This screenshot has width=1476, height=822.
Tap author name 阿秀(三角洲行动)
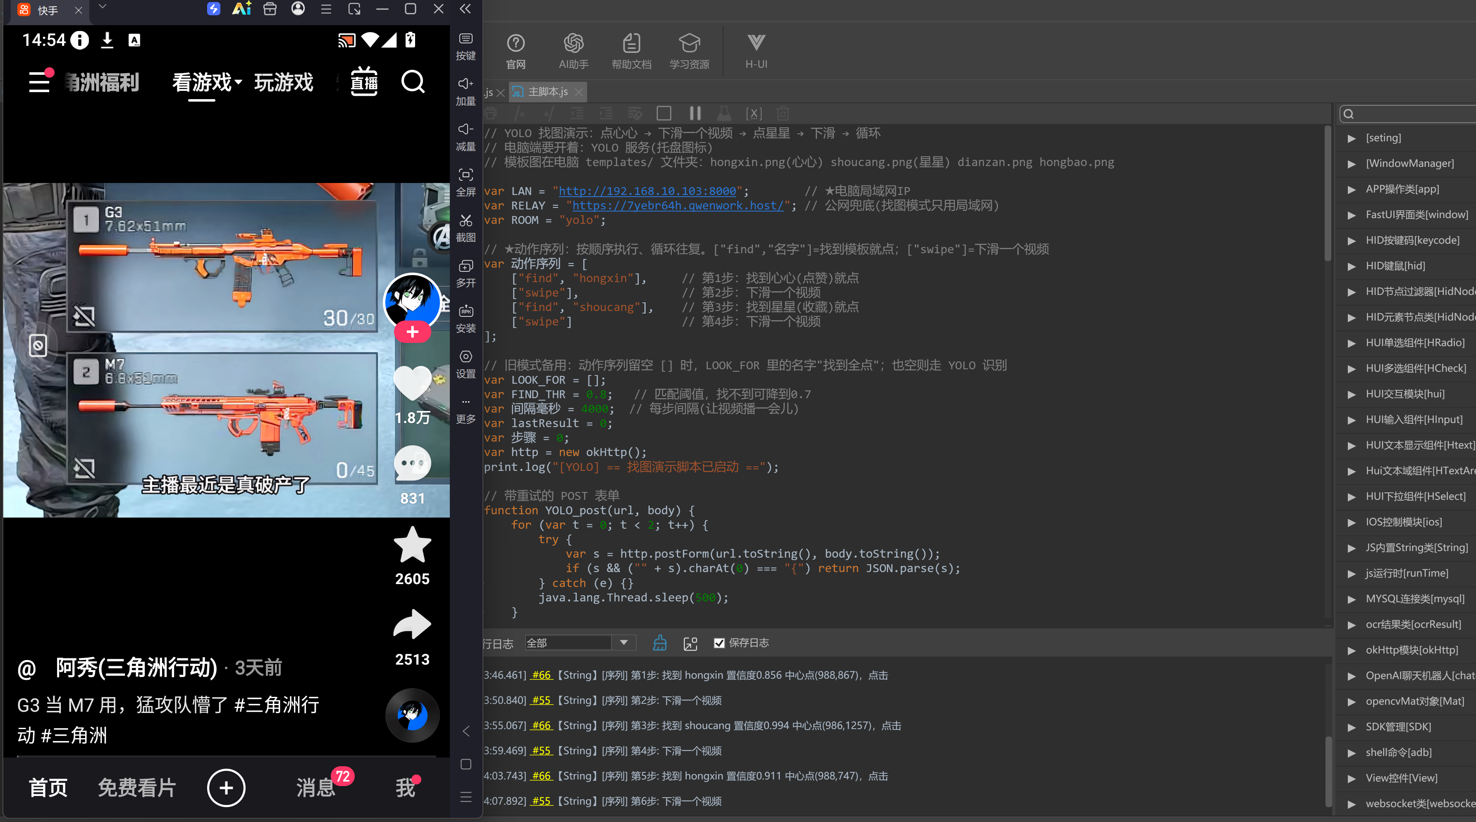click(136, 668)
